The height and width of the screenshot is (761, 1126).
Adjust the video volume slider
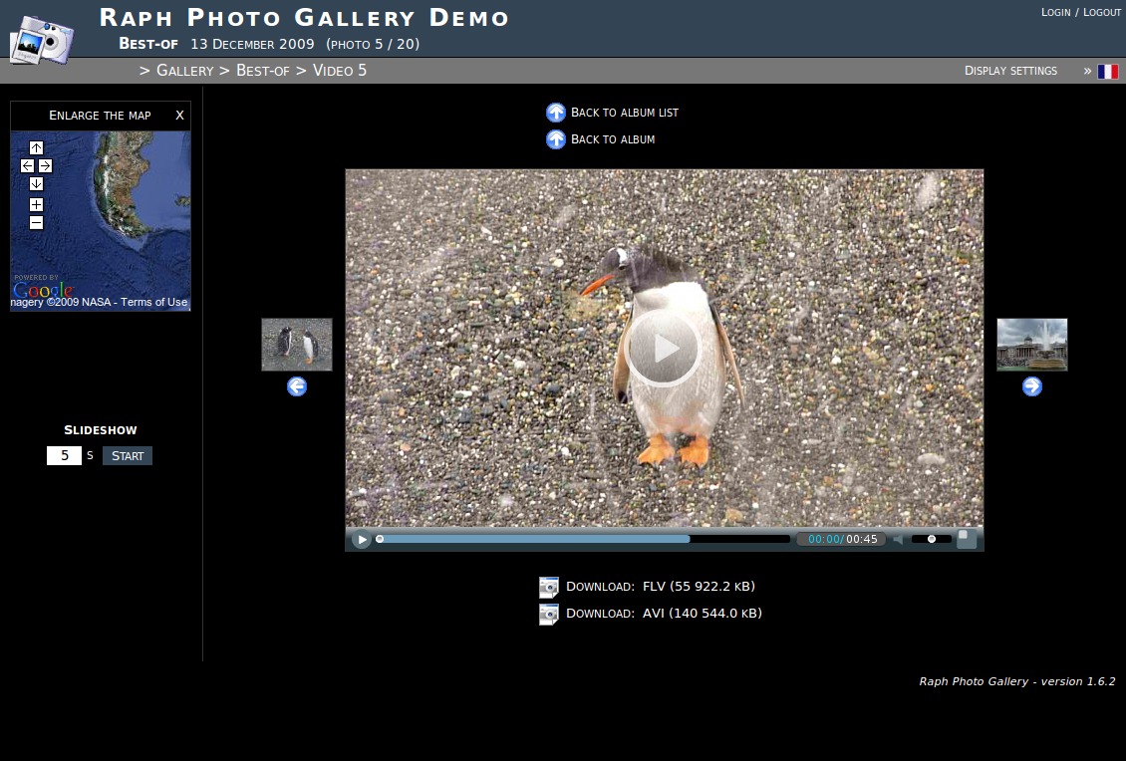click(932, 539)
